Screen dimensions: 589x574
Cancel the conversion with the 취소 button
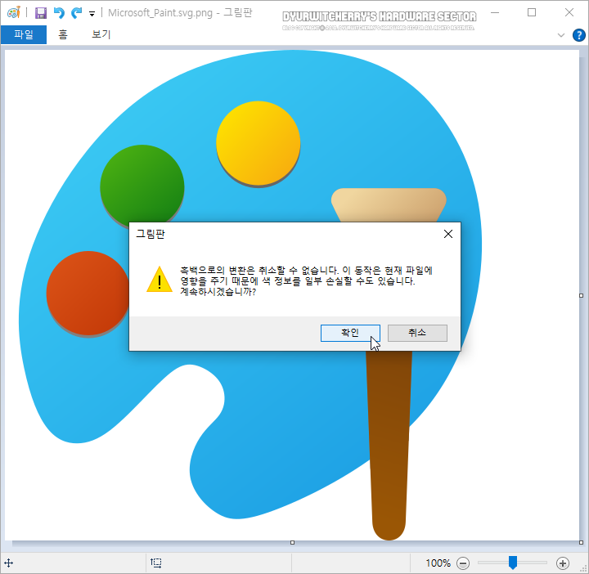pos(417,333)
